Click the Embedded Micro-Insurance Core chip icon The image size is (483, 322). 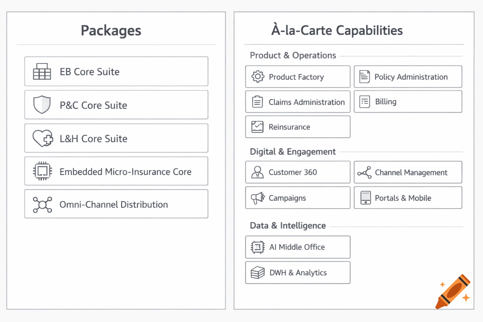(x=42, y=171)
